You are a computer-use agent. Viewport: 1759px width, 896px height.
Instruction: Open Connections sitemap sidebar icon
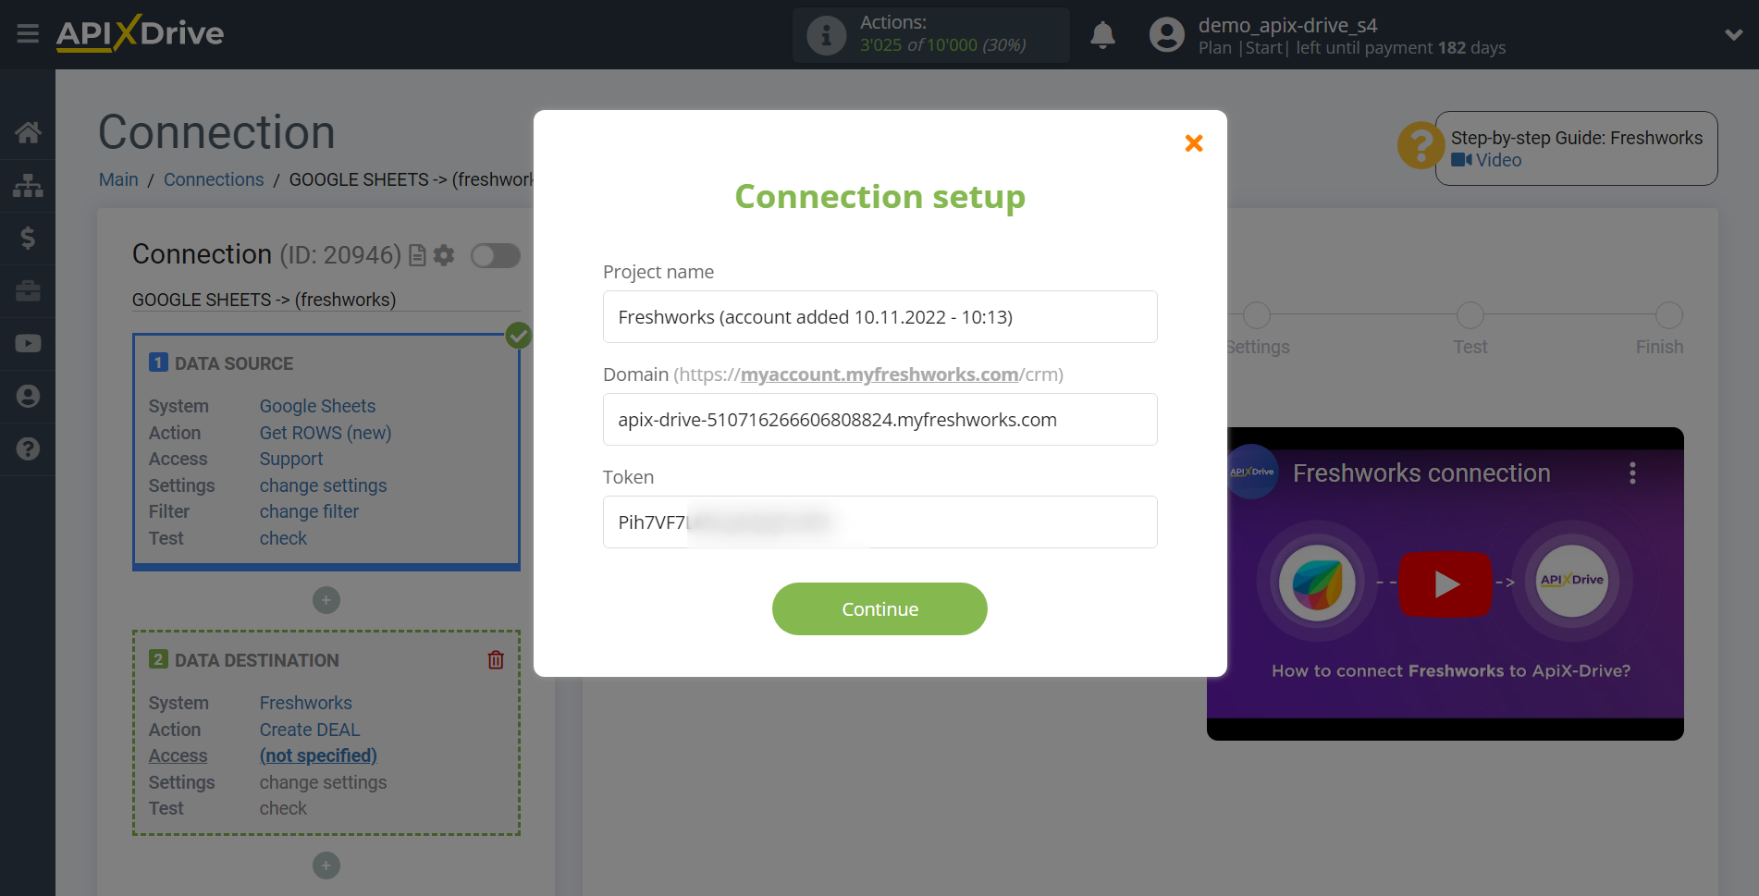pyautogui.click(x=28, y=186)
